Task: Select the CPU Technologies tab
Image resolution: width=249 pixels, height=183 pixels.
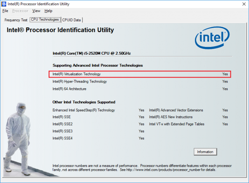Action: pos(45,20)
